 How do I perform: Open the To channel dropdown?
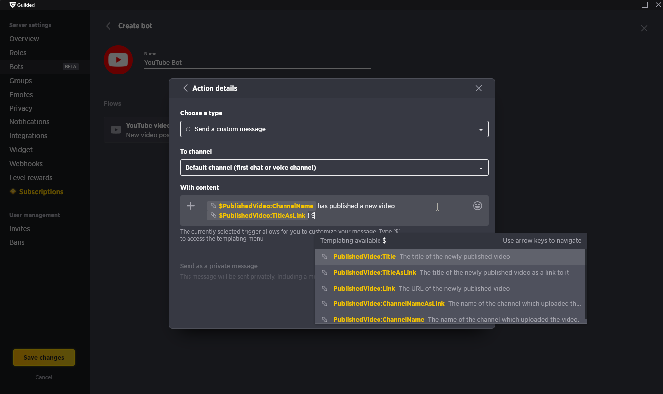tap(334, 168)
